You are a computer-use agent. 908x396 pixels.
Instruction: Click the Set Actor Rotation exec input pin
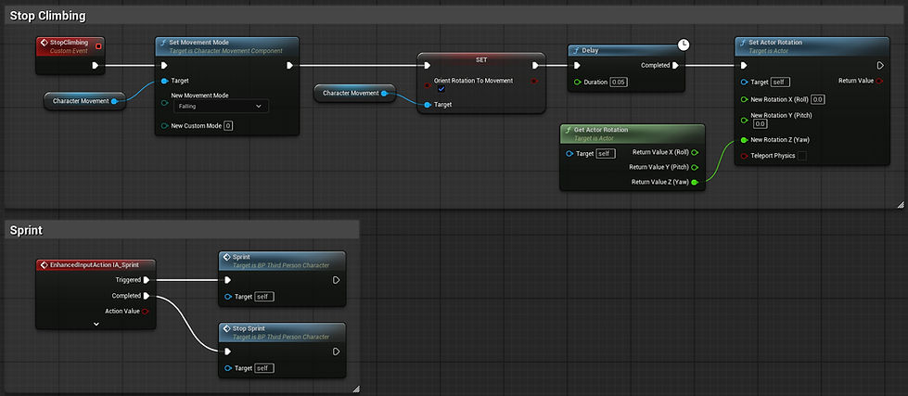click(x=744, y=66)
